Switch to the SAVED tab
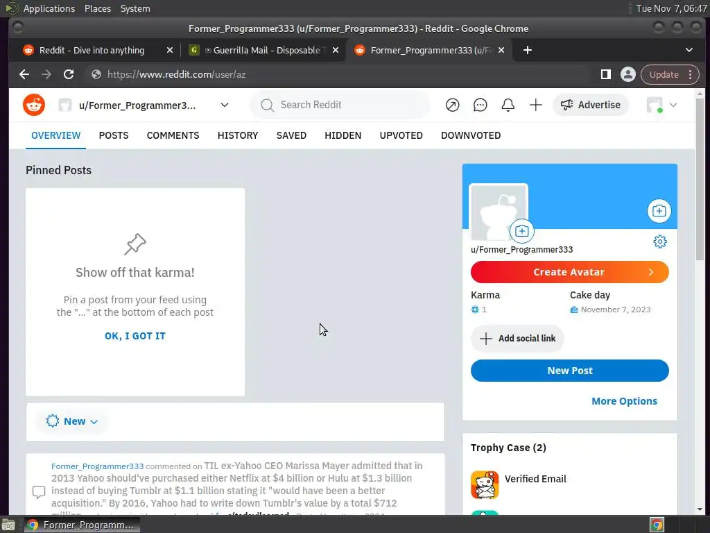Screen dimensions: 710x533 (292, 135)
